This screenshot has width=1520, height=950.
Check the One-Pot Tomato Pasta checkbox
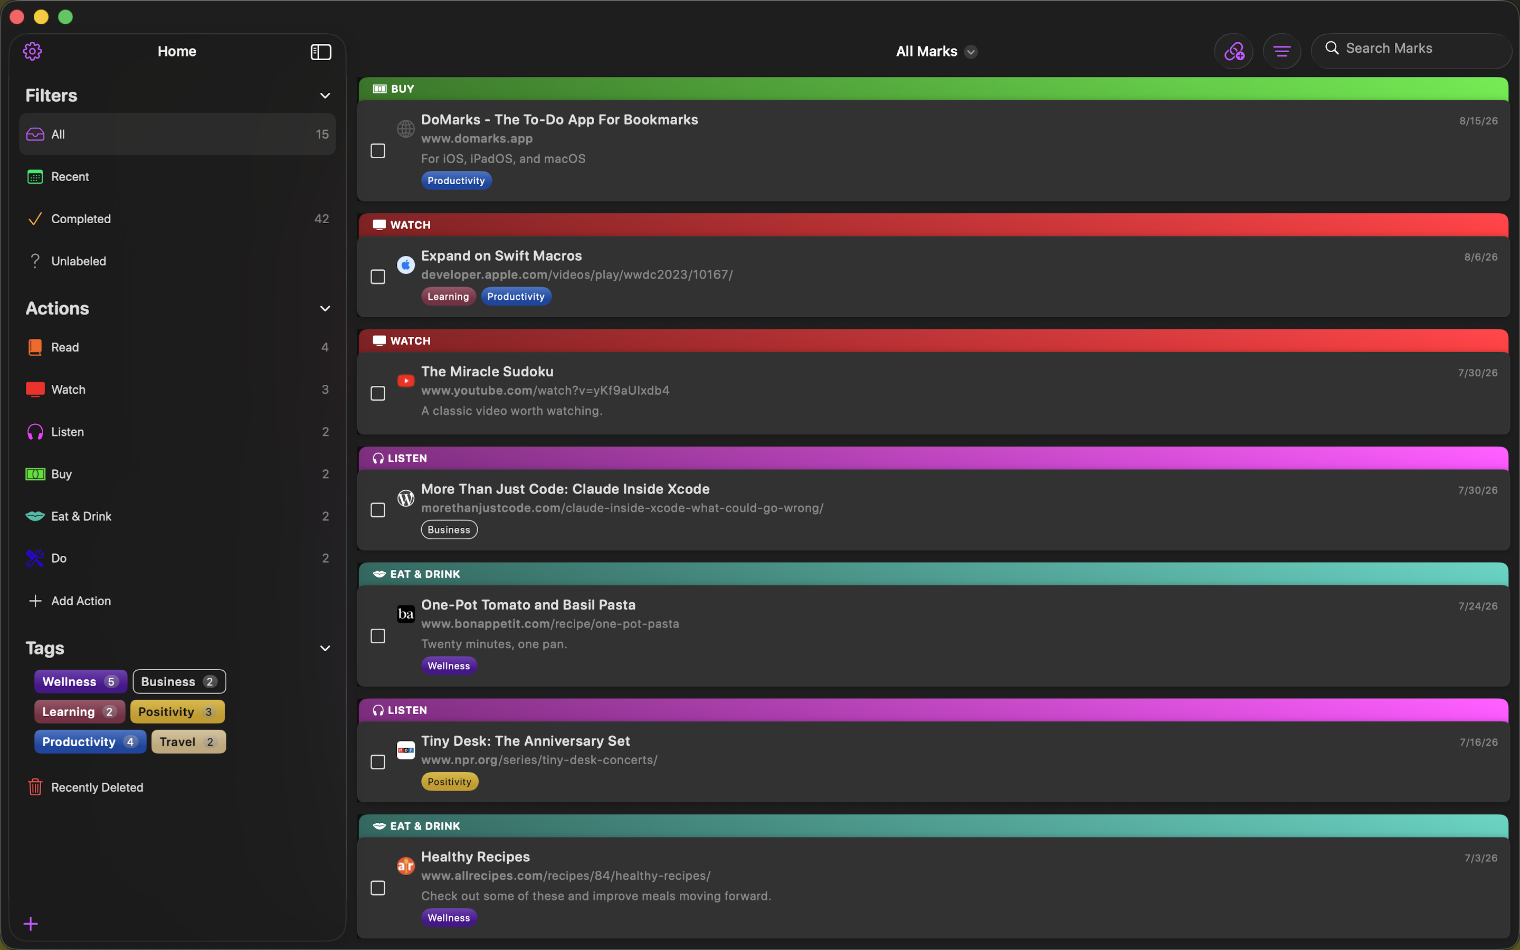coord(378,636)
